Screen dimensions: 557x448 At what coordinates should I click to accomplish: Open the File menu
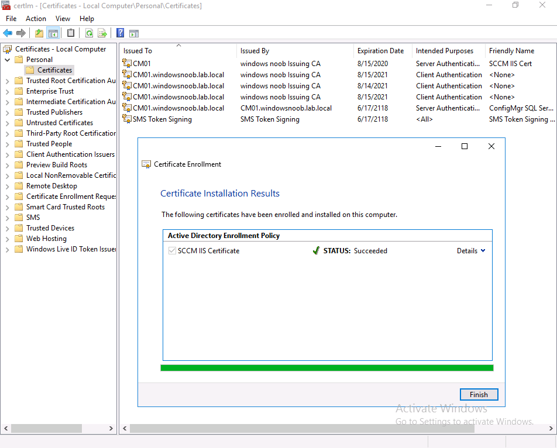11,19
